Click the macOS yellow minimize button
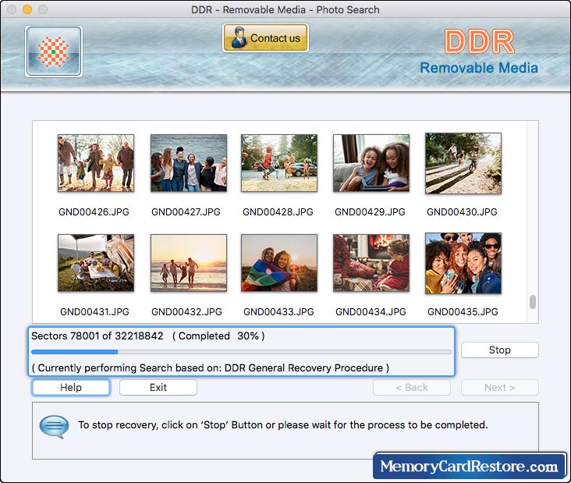The image size is (571, 483). [x=27, y=9]
